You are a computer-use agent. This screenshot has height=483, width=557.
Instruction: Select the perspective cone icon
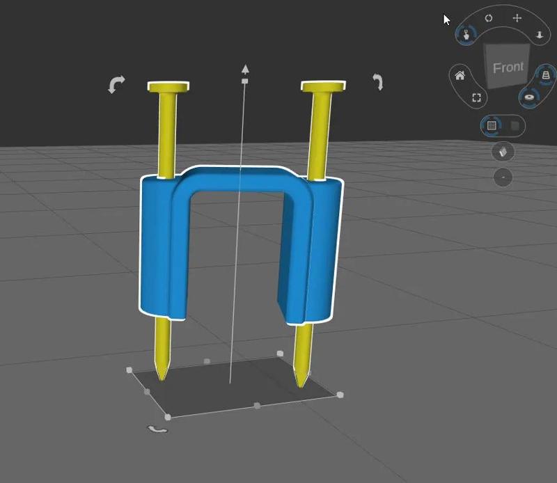(545, 75)
